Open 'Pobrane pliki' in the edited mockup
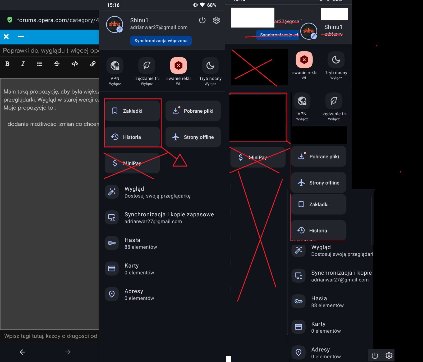This screenshot has height=362, width=423. (x=319, y=157)
